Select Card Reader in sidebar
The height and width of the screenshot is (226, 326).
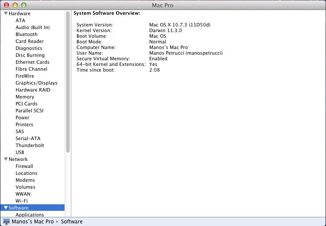(30, 41)
